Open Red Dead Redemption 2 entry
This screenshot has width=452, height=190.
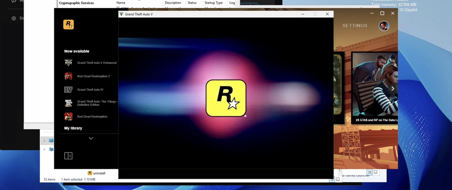94,76
